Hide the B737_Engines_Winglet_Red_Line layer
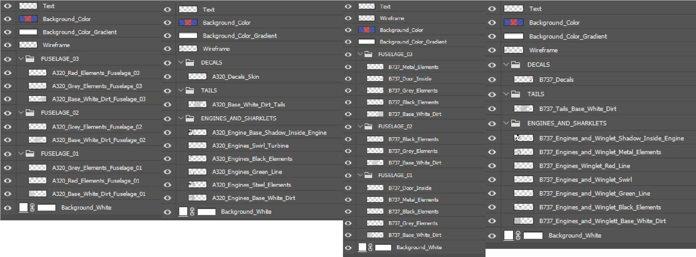 (x=492, y=166)
